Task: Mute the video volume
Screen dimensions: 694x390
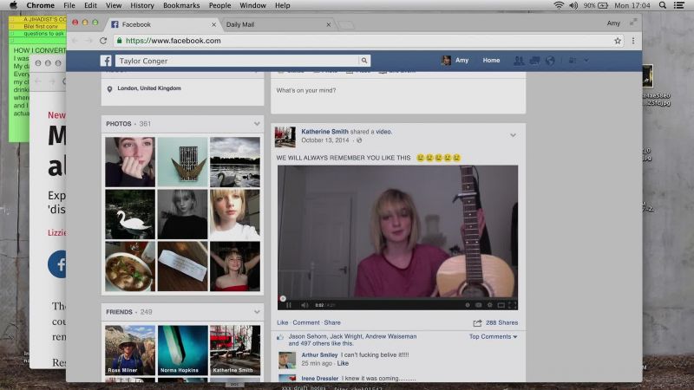Action: click(304, 305)
